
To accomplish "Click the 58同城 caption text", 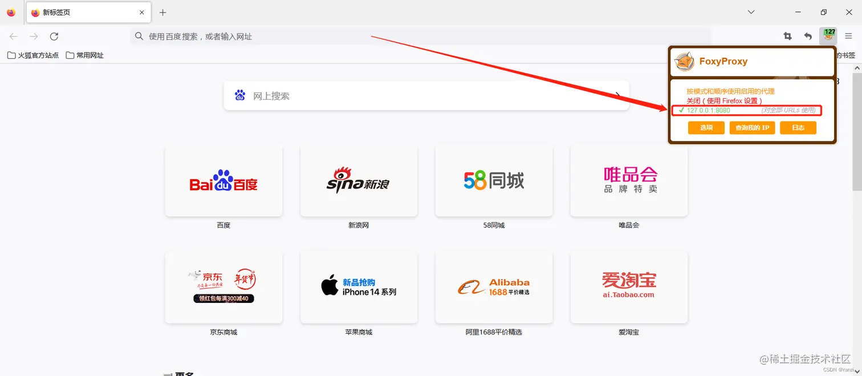I will [x=494, y=225].
